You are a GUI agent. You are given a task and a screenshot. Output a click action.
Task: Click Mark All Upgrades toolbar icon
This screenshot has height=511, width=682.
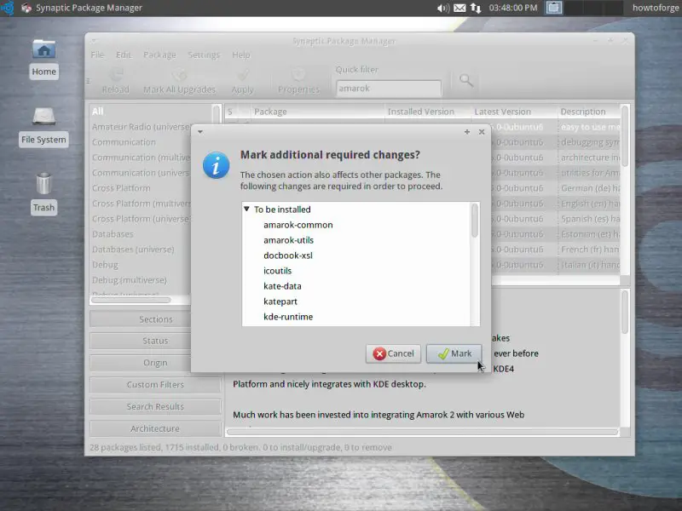point(179,81)
